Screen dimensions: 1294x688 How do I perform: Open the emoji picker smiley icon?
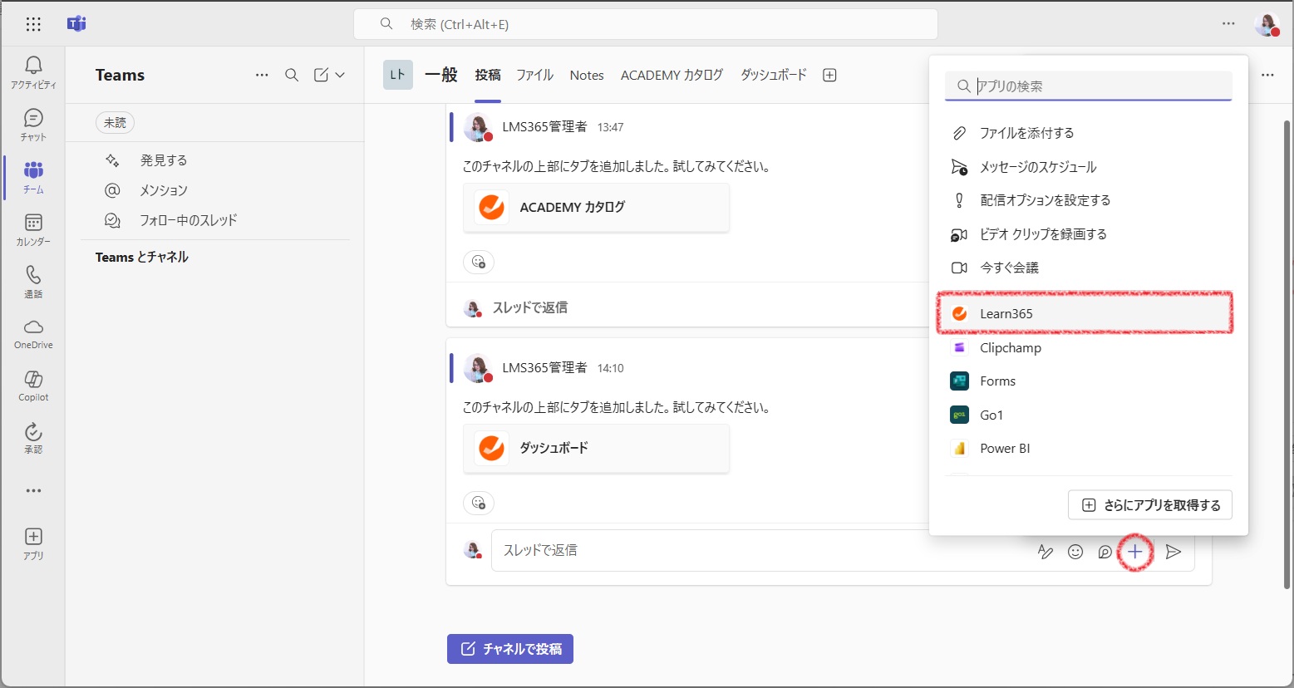coord(1075,552)
